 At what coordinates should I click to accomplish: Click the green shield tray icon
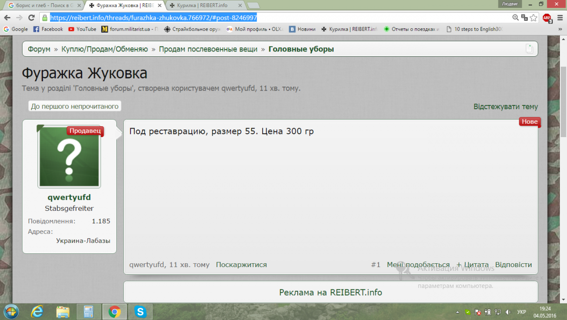tap(467, 312)
